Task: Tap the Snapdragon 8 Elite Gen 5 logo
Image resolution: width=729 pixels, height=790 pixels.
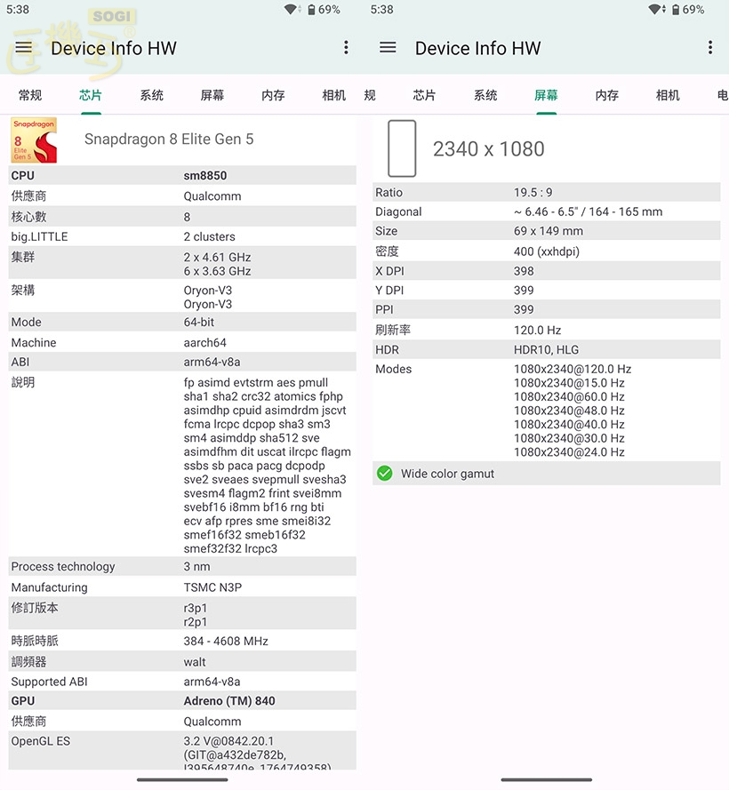Action: 34,140
